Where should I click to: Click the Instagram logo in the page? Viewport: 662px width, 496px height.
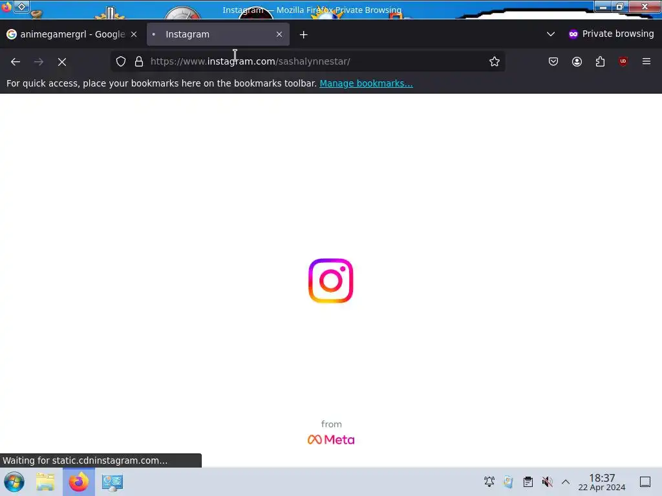[x=330, y=280]
